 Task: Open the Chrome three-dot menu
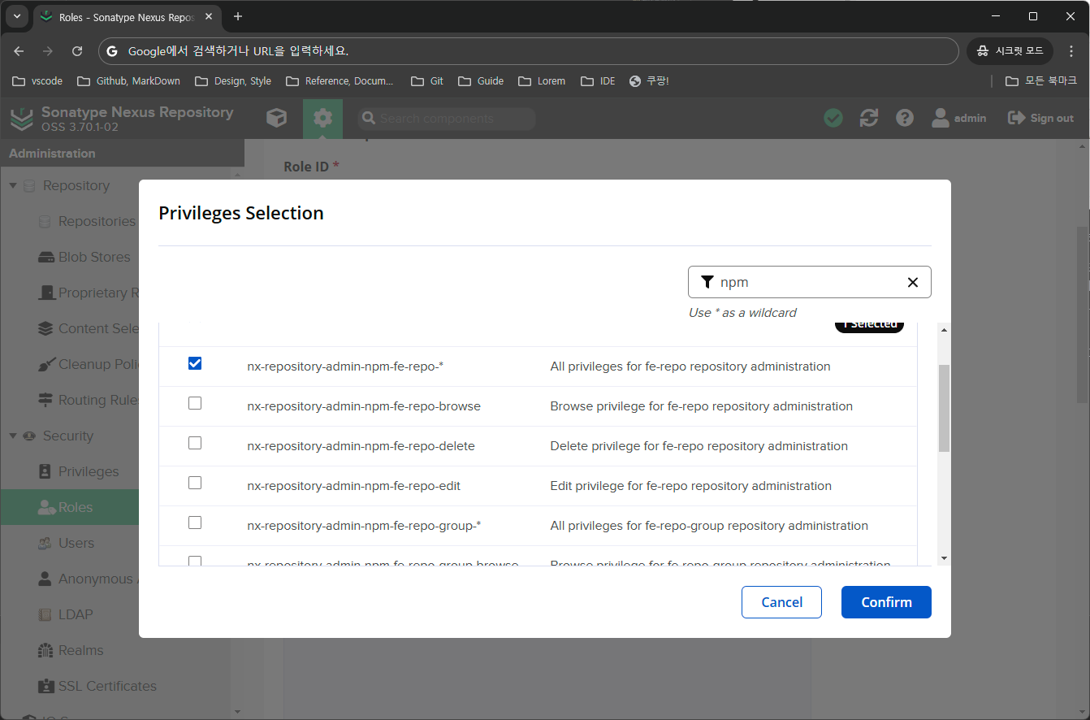click(1071, 50)
